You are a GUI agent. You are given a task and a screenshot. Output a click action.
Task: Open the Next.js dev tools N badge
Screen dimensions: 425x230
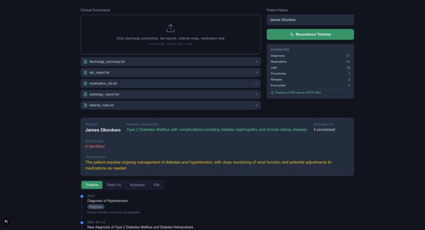click(6, 222)
